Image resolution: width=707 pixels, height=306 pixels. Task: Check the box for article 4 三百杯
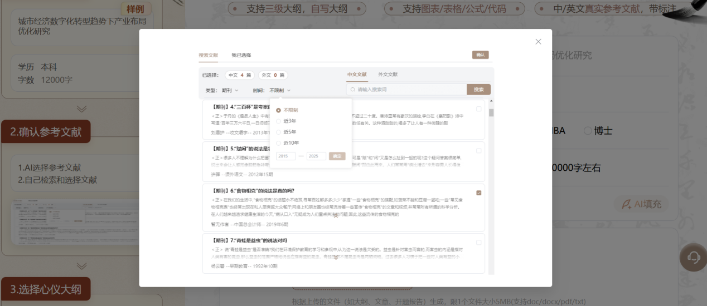pyautogui.click(x=478, y=109)
